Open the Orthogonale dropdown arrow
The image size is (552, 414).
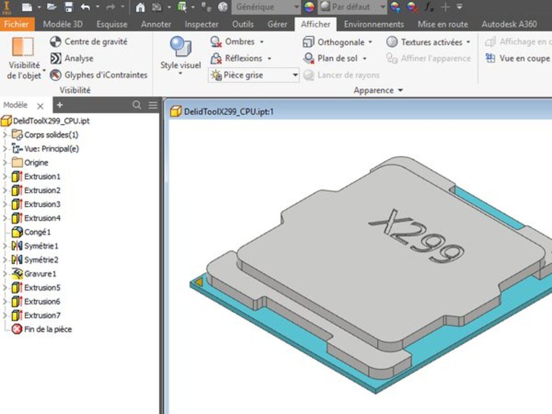[370, 42]
